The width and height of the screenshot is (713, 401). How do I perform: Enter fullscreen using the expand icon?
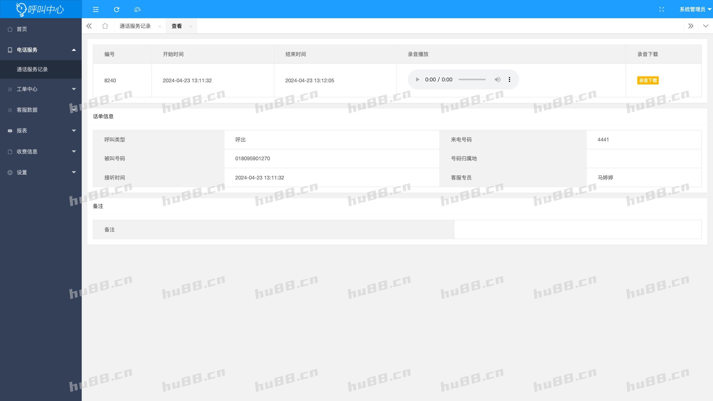[x=662, y=10]
